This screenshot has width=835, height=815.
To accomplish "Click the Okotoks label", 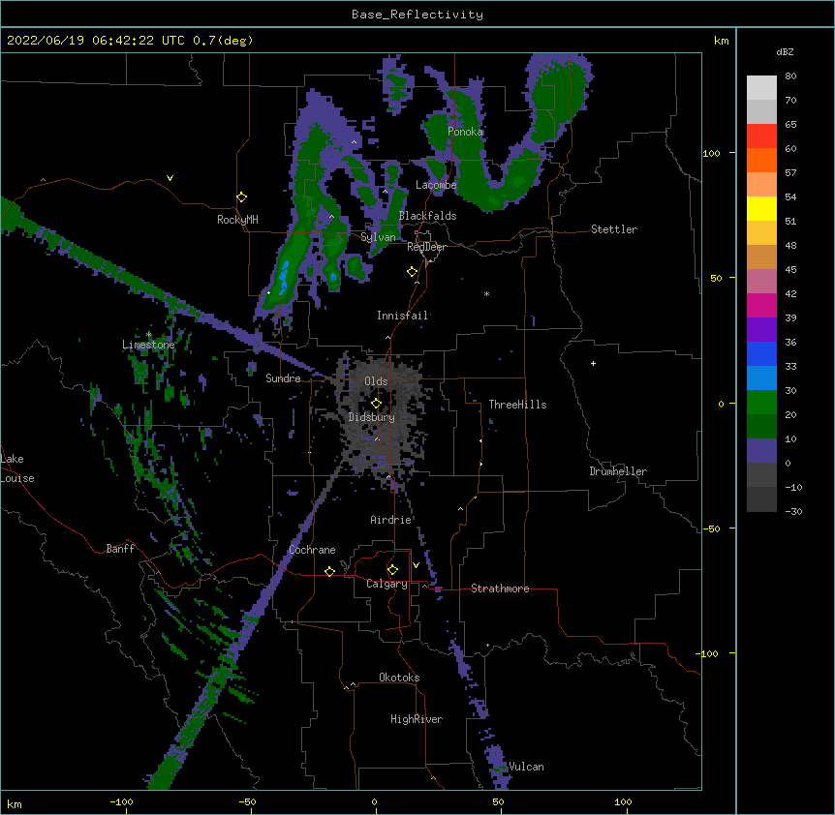I will click(x=399, y=678).
